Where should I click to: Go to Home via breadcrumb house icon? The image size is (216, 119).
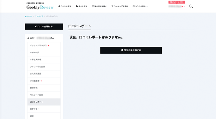26,16
